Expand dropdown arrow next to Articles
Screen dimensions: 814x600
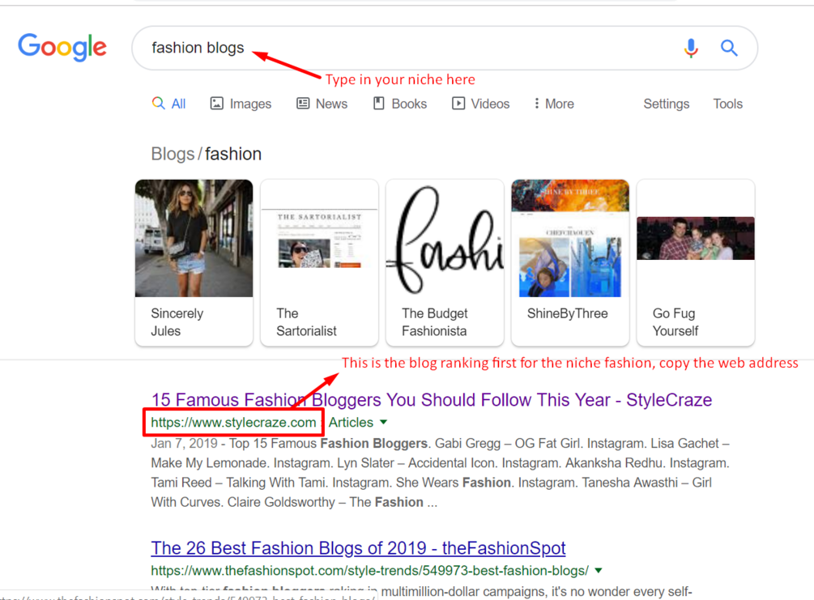(384, 422)
